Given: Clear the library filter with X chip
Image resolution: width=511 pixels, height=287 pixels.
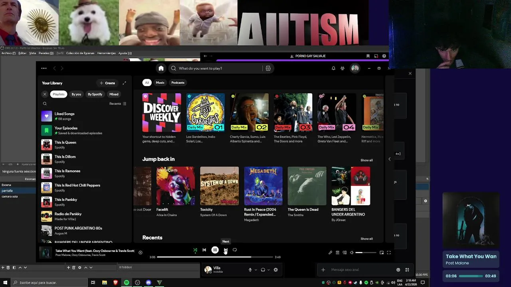Looking at the screenshot, I should (x=45, y=94).
